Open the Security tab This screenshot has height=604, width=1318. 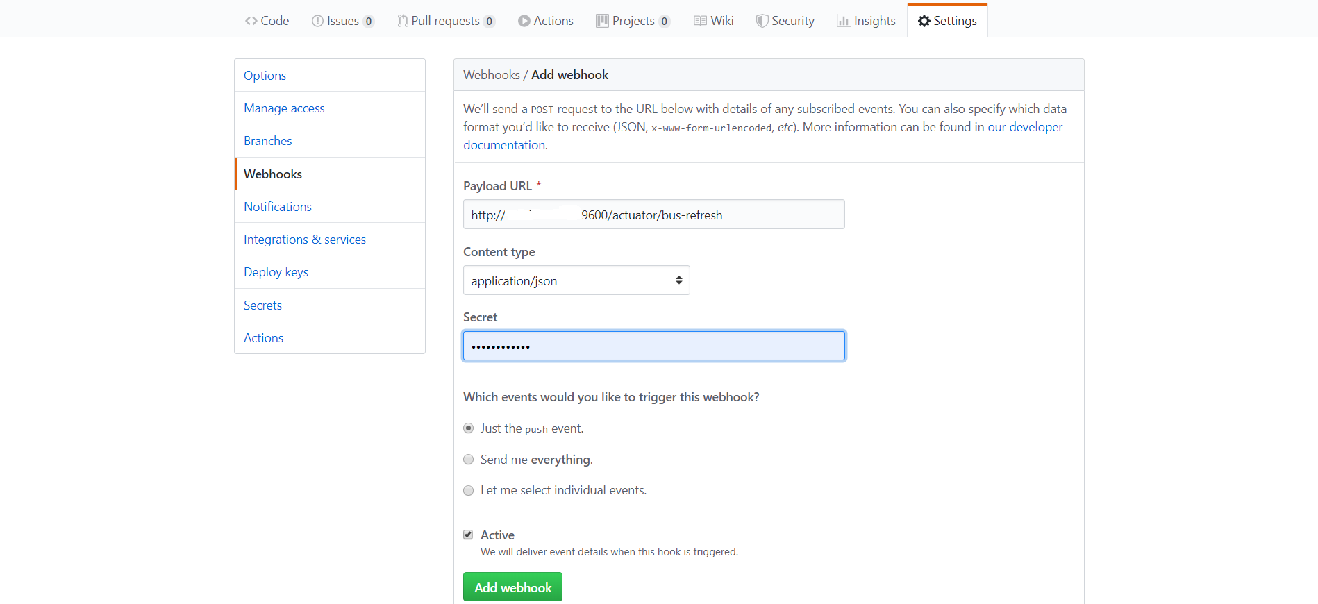[785, 21]
